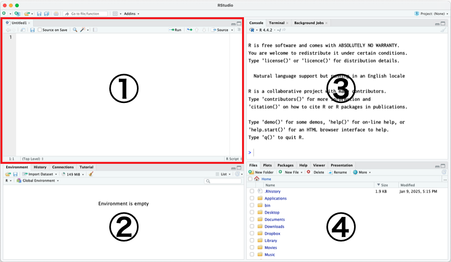Click the Find/Replace magnifier icon in editor
Screen dimensions: 451x262
click(75, 30)
